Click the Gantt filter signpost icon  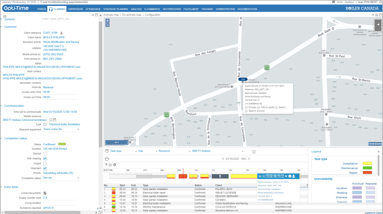[x=106, y=165]
